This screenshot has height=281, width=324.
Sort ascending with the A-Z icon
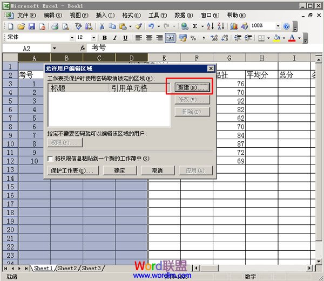tap(211, 26)
